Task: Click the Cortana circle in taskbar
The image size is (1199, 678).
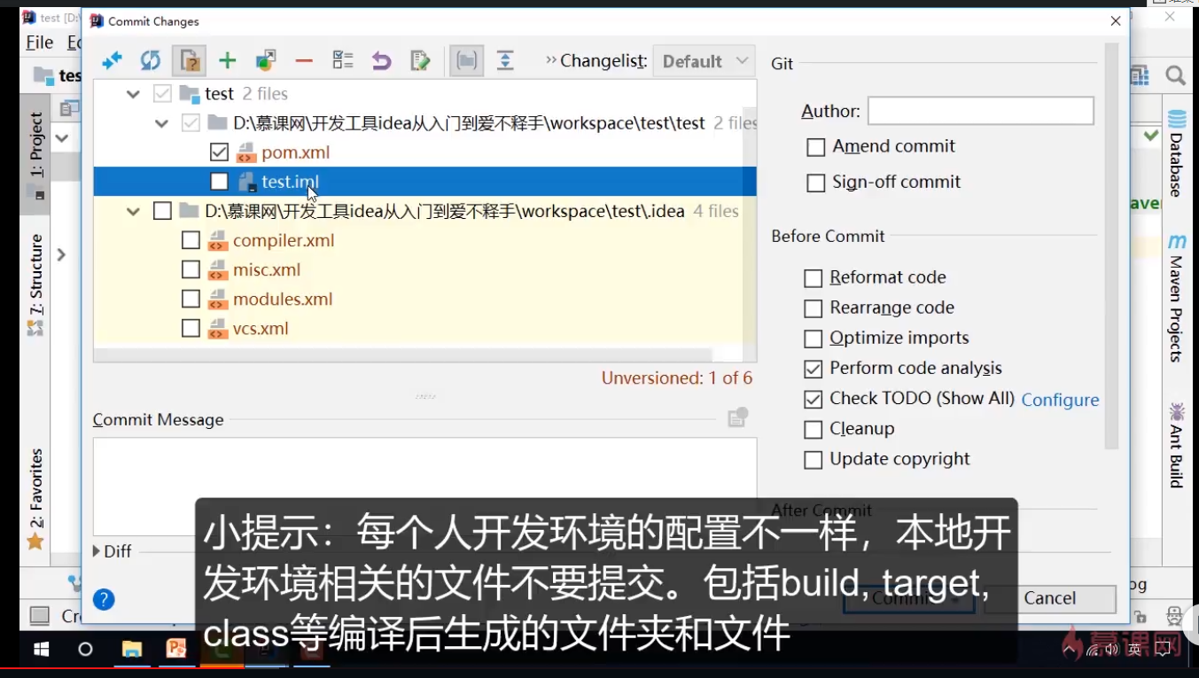Action: (85, 650)
